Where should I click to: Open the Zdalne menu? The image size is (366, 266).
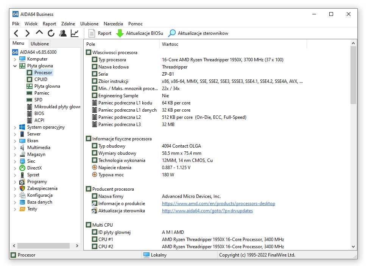(68, 23)
